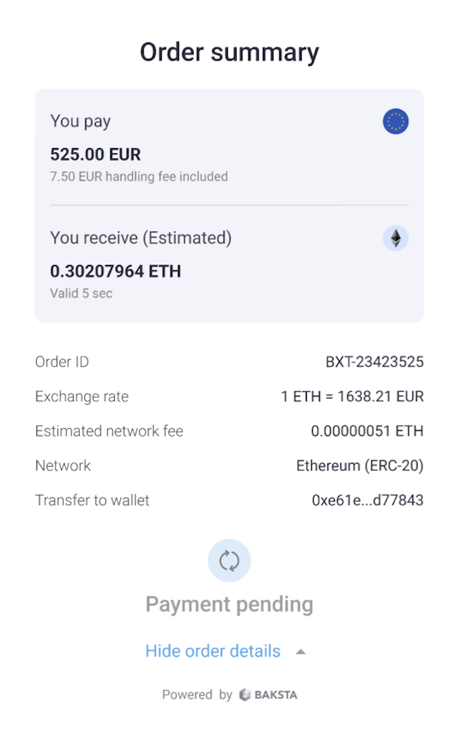Click the payment pending refresh icon
The height and width of the screenshot is (739, 460).
point(229,561)
